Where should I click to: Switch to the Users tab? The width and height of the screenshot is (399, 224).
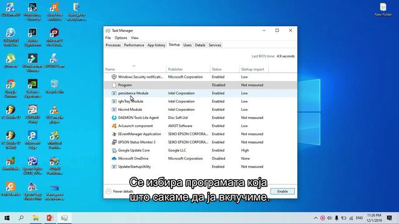pyautogui.click(x=187, y=45)
